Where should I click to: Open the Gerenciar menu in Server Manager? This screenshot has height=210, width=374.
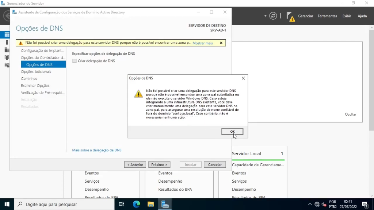[305, 16]
